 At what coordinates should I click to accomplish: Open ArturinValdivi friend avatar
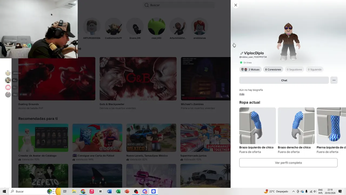(178, 27)
